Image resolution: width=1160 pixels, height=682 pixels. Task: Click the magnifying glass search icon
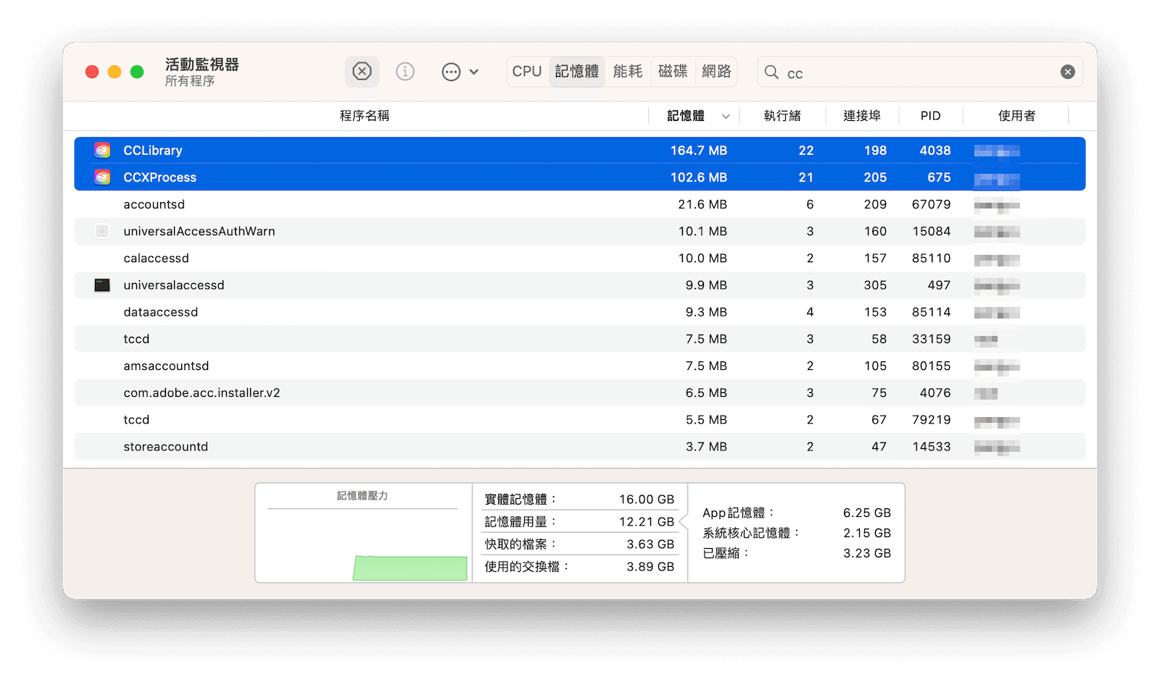[771, 72]
